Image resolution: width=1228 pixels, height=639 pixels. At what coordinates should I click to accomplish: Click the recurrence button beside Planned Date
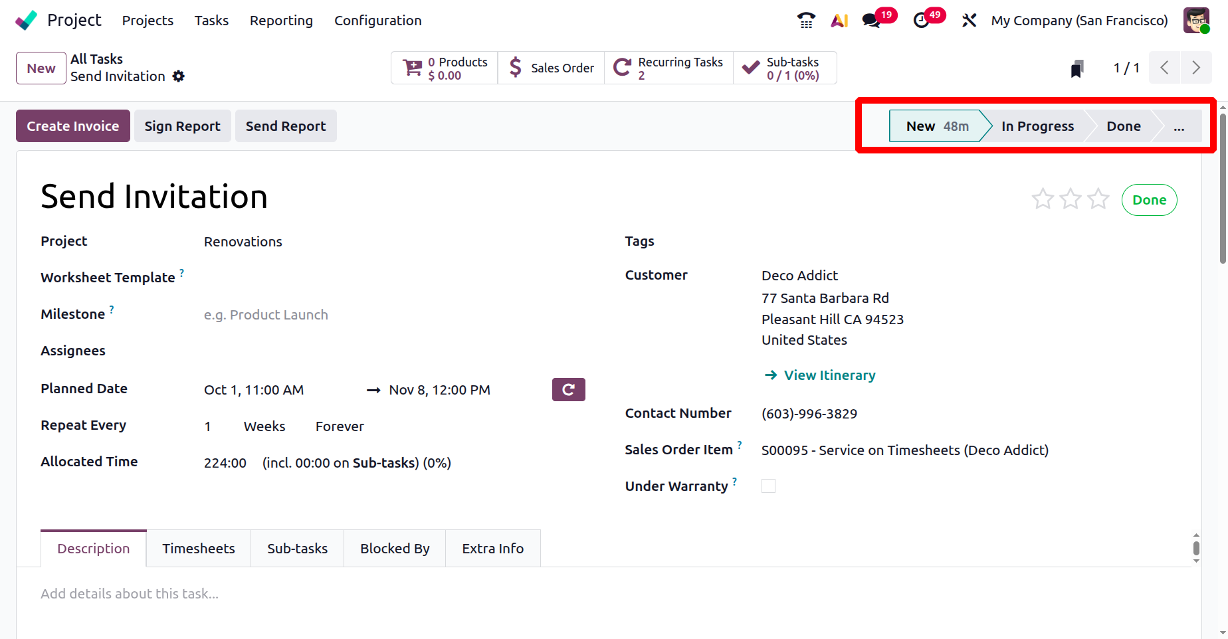point(568,390)
